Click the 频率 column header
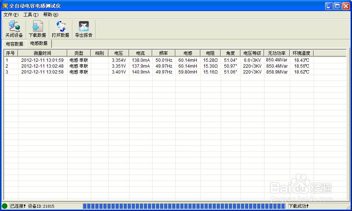The image size is (352, 211). [164, 53]
